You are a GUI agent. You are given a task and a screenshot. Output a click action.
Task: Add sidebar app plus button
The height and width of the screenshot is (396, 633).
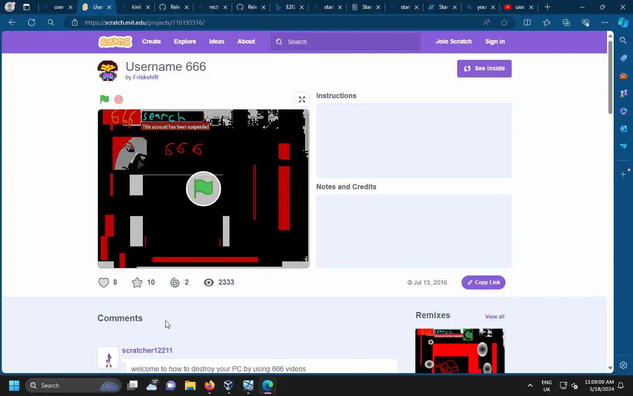[623, 175]
